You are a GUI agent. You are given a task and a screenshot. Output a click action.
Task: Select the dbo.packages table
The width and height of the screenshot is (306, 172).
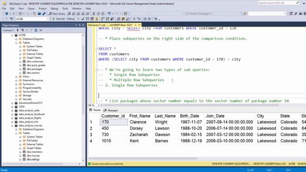click(x=34, y=69)
